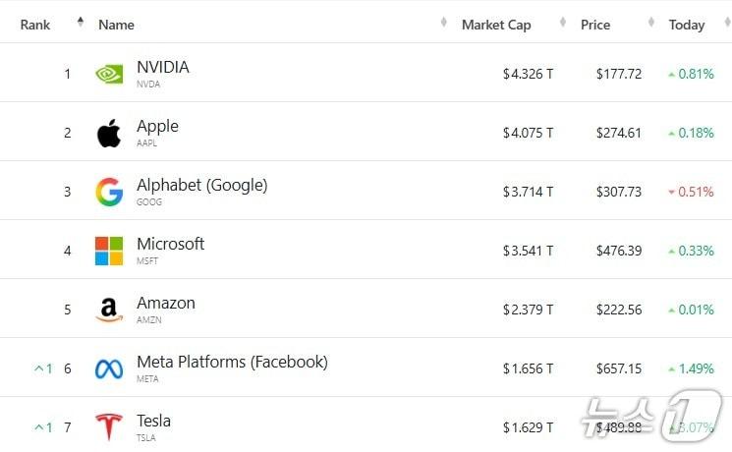Open the NVIDIA company link

click(163, 68)
